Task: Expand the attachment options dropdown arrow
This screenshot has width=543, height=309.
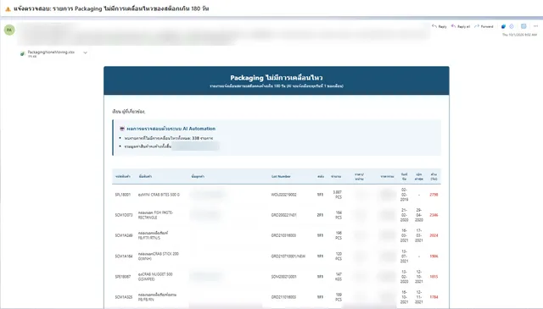Action: click(x=85, y=52)
